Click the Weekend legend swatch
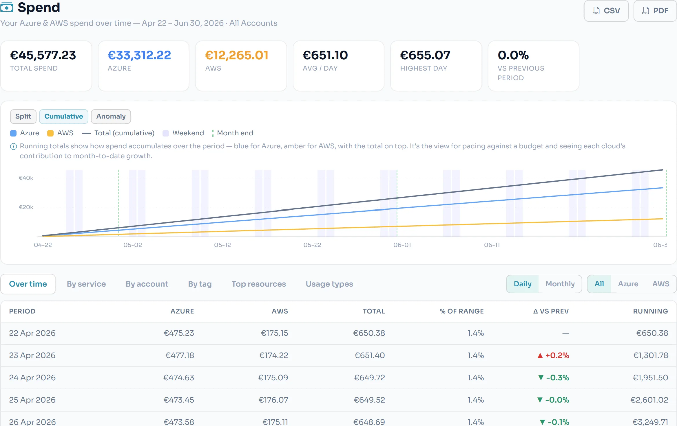Image resolution: width=677 pixels, height=426 pixels. tap(166, 133)
